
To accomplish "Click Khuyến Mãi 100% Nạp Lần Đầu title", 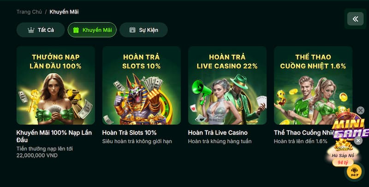I will click(x=54, y=136).
